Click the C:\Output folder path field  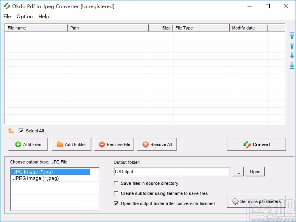tap(171, 172)
